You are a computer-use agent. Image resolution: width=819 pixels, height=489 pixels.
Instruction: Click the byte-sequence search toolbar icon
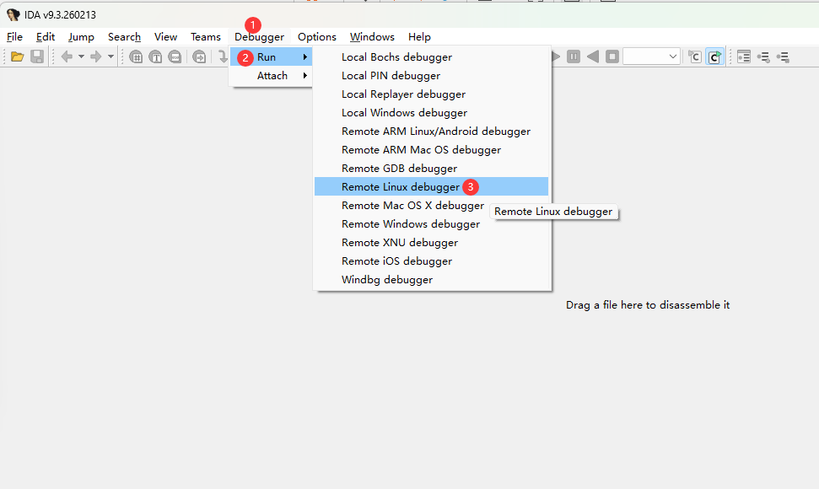point(175,56)
